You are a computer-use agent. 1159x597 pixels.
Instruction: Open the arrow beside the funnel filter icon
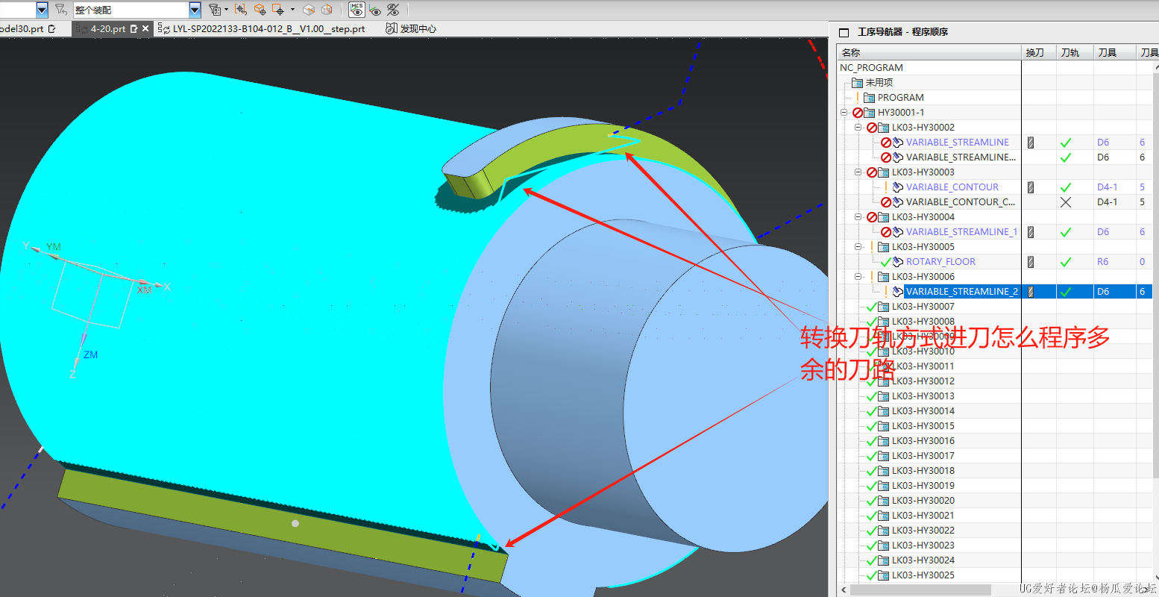[226, 10]
